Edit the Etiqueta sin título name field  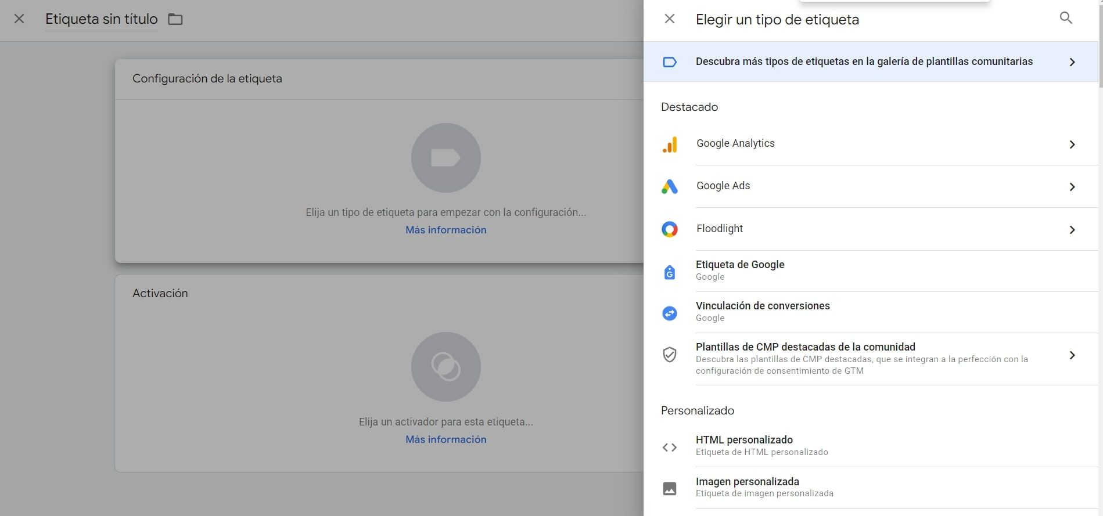pos(102,19)
